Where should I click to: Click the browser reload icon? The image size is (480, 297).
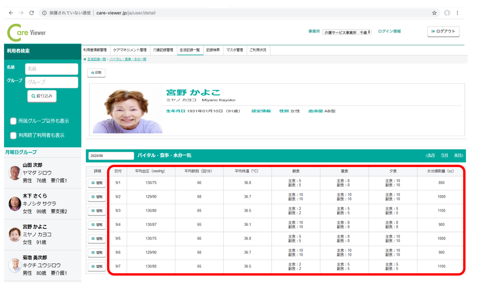tap(32, 13)
